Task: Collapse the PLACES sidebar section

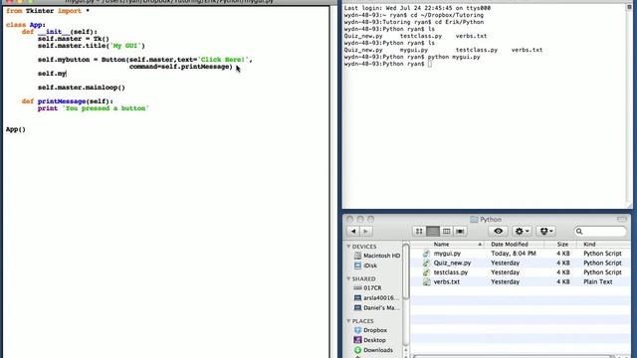Action: [348, 321]
